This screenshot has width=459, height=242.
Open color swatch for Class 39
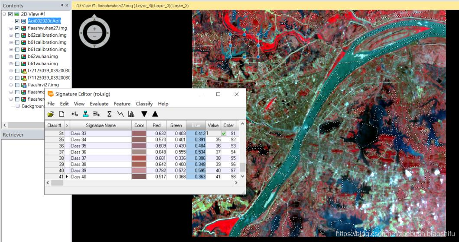(x=139, y=170)
